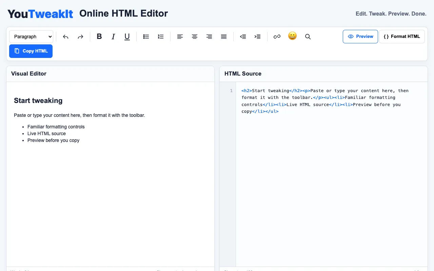Click the HTML Source panel title
The width and height of the screenshot is (434, 271).
[243, 74]
